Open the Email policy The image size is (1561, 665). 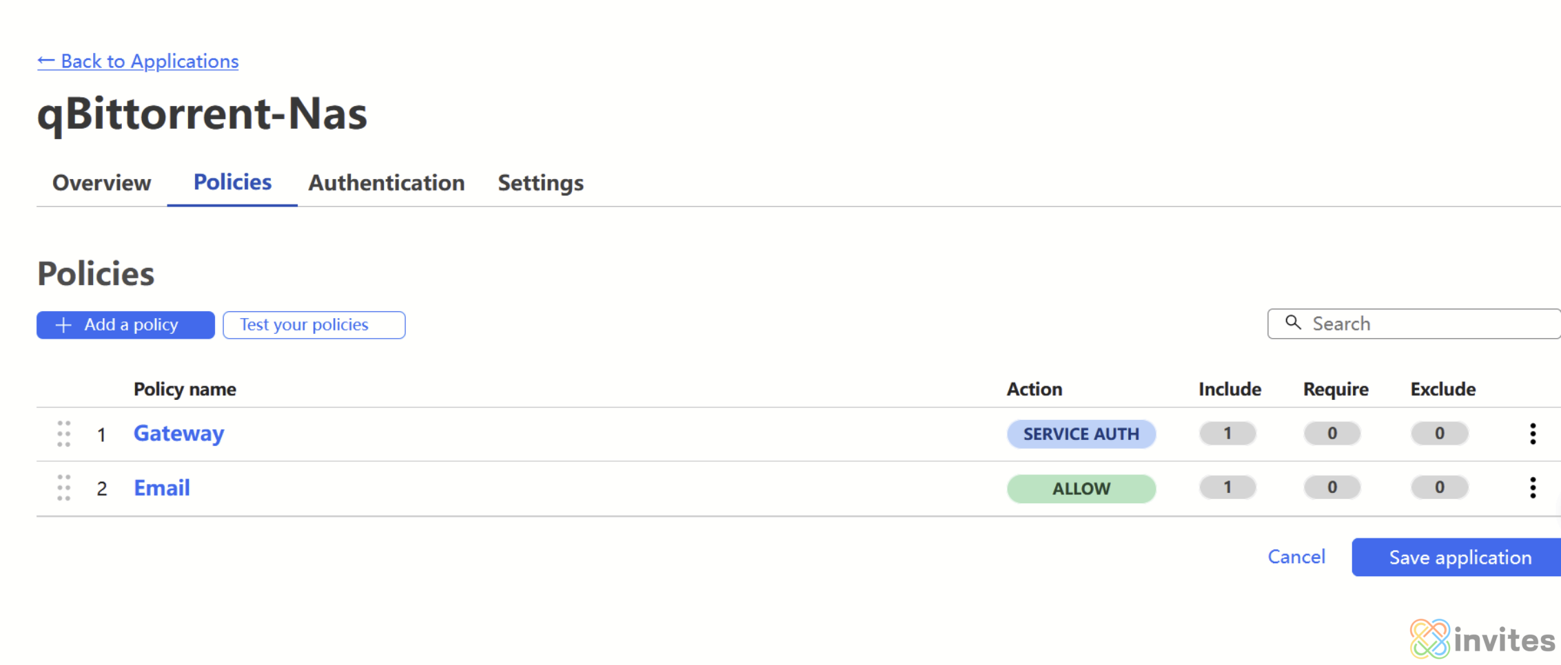161,487
